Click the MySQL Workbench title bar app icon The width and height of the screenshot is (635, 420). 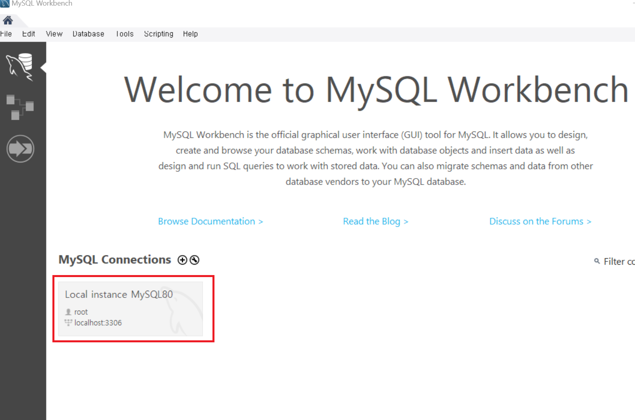point(5,3)
